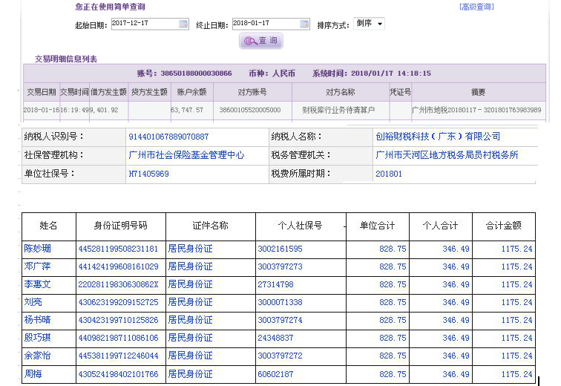Open the end date calendar picker icon
Screen dimensions: 561x386
304,24
